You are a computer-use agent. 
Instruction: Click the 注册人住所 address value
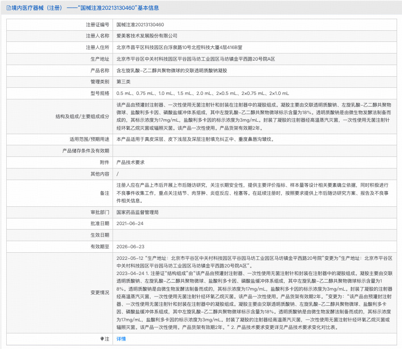(x=180, y=47)
